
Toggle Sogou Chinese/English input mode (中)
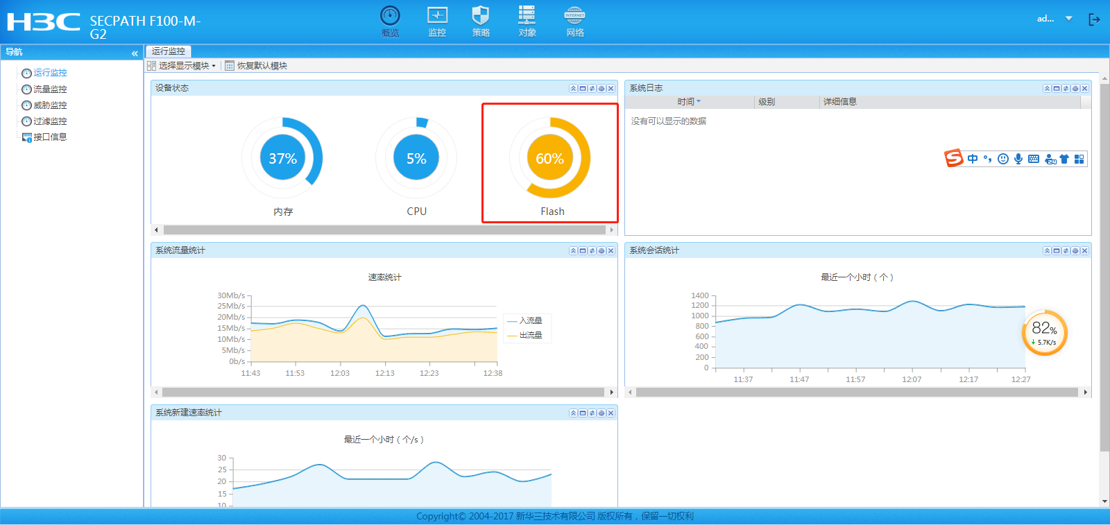(973, 159)
